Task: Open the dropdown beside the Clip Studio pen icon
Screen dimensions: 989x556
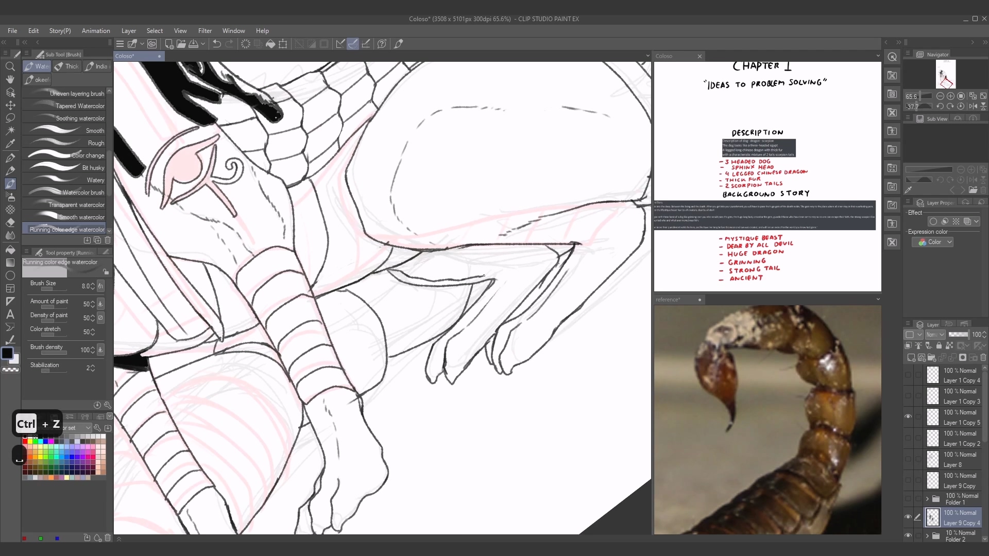Action: point(142,44)
